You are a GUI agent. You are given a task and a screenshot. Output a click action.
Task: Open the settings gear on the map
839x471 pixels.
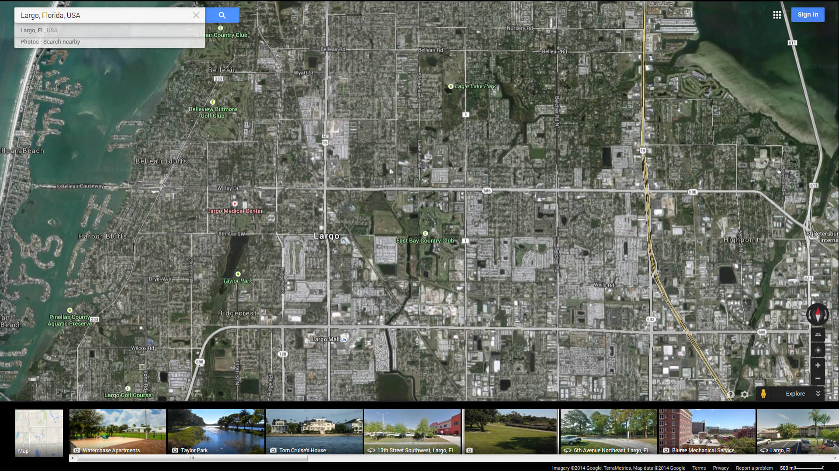pos(745,395)
